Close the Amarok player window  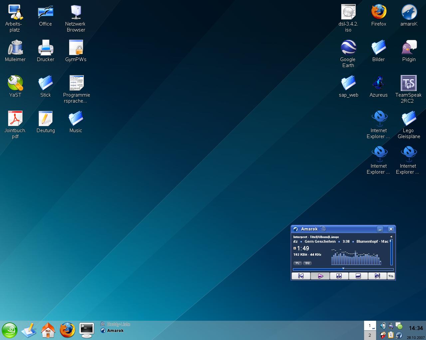391,229
